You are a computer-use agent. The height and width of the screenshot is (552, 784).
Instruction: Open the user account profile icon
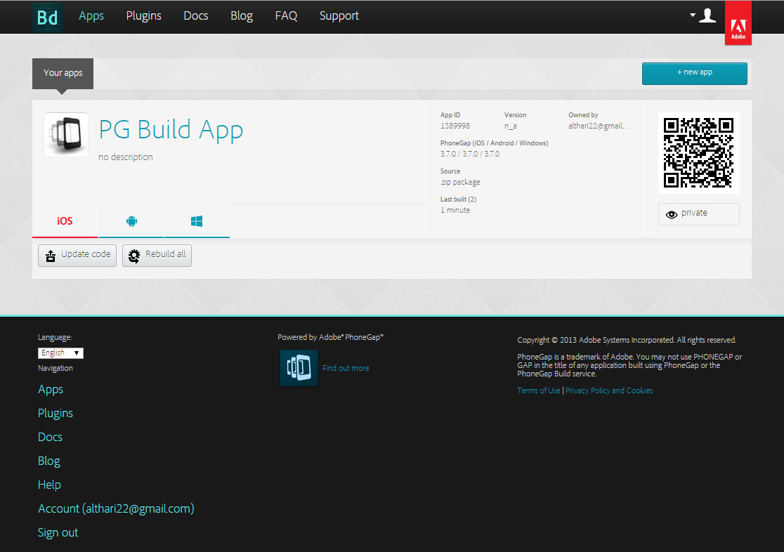(x=707, y=15)
